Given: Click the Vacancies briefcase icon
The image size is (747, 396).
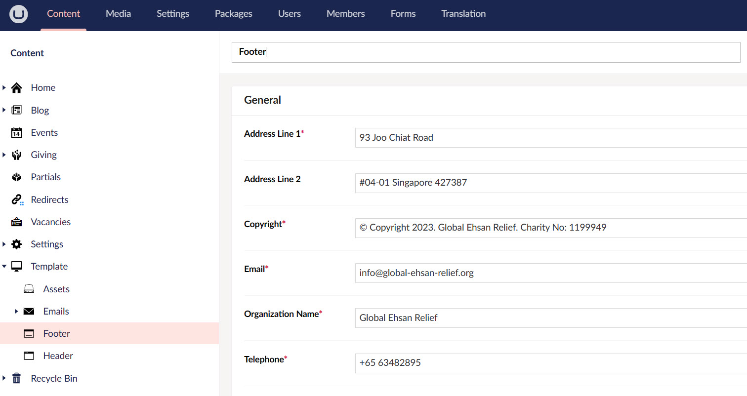Looking at the screenshot, I should pyautogui.click(x=16, y=222).
